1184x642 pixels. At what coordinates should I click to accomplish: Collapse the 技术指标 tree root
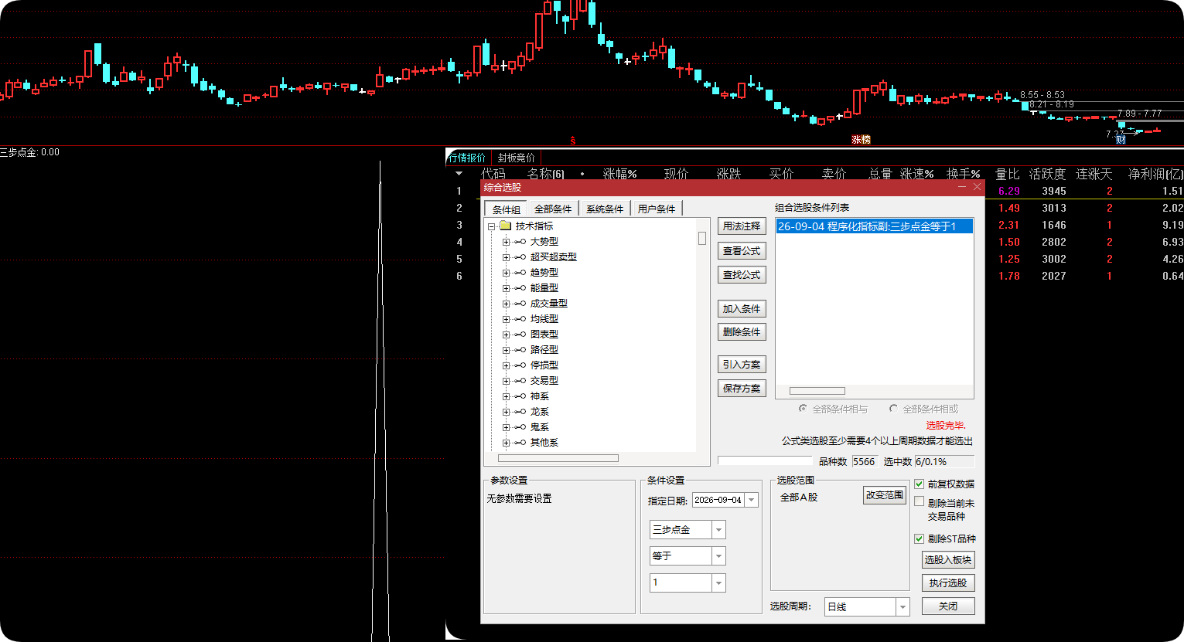click(x=491, y=226)
